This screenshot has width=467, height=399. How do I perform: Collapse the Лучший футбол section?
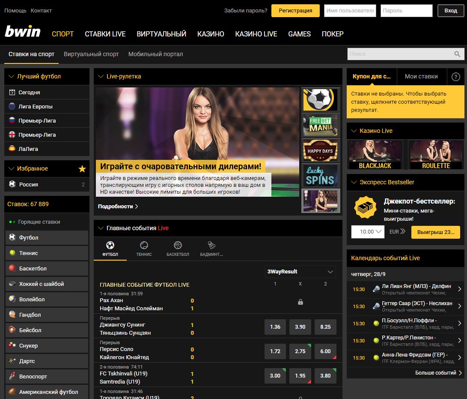(x=11, y=77)
